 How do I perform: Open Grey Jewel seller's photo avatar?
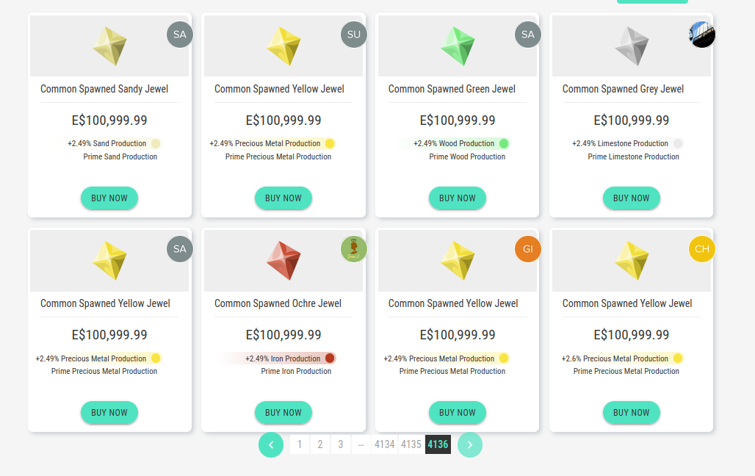tap(702, 35)
